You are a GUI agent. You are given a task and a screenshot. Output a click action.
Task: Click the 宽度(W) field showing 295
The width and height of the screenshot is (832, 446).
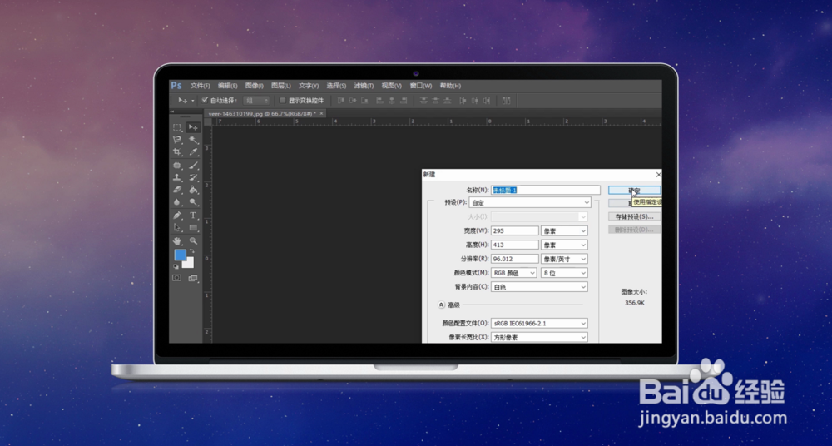click(x=515, y=231)
